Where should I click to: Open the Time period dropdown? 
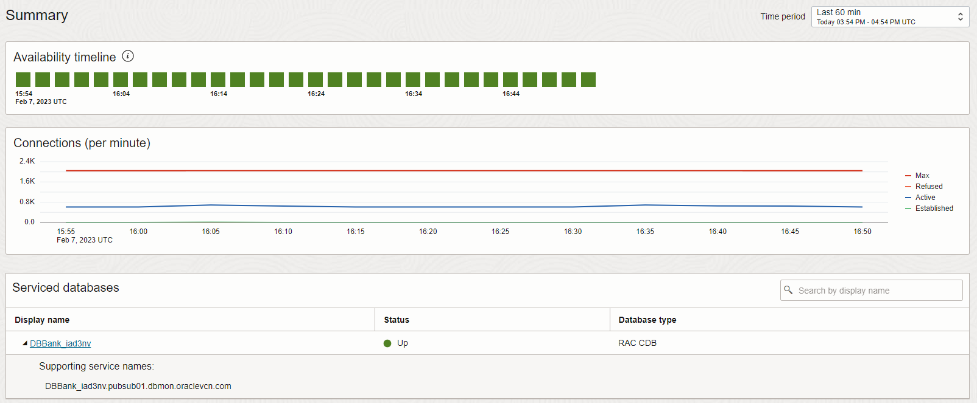(x=890, y=17)
